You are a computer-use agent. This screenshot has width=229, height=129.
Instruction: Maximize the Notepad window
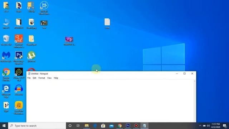(x=185, y=73)
